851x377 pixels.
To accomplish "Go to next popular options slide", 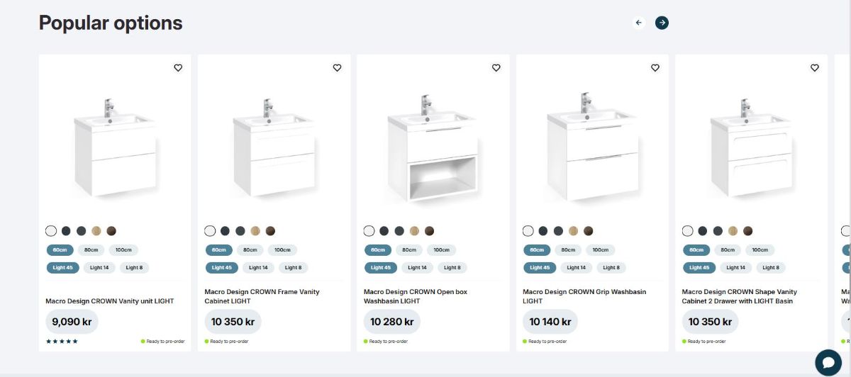I will click(x=662, y=23).
